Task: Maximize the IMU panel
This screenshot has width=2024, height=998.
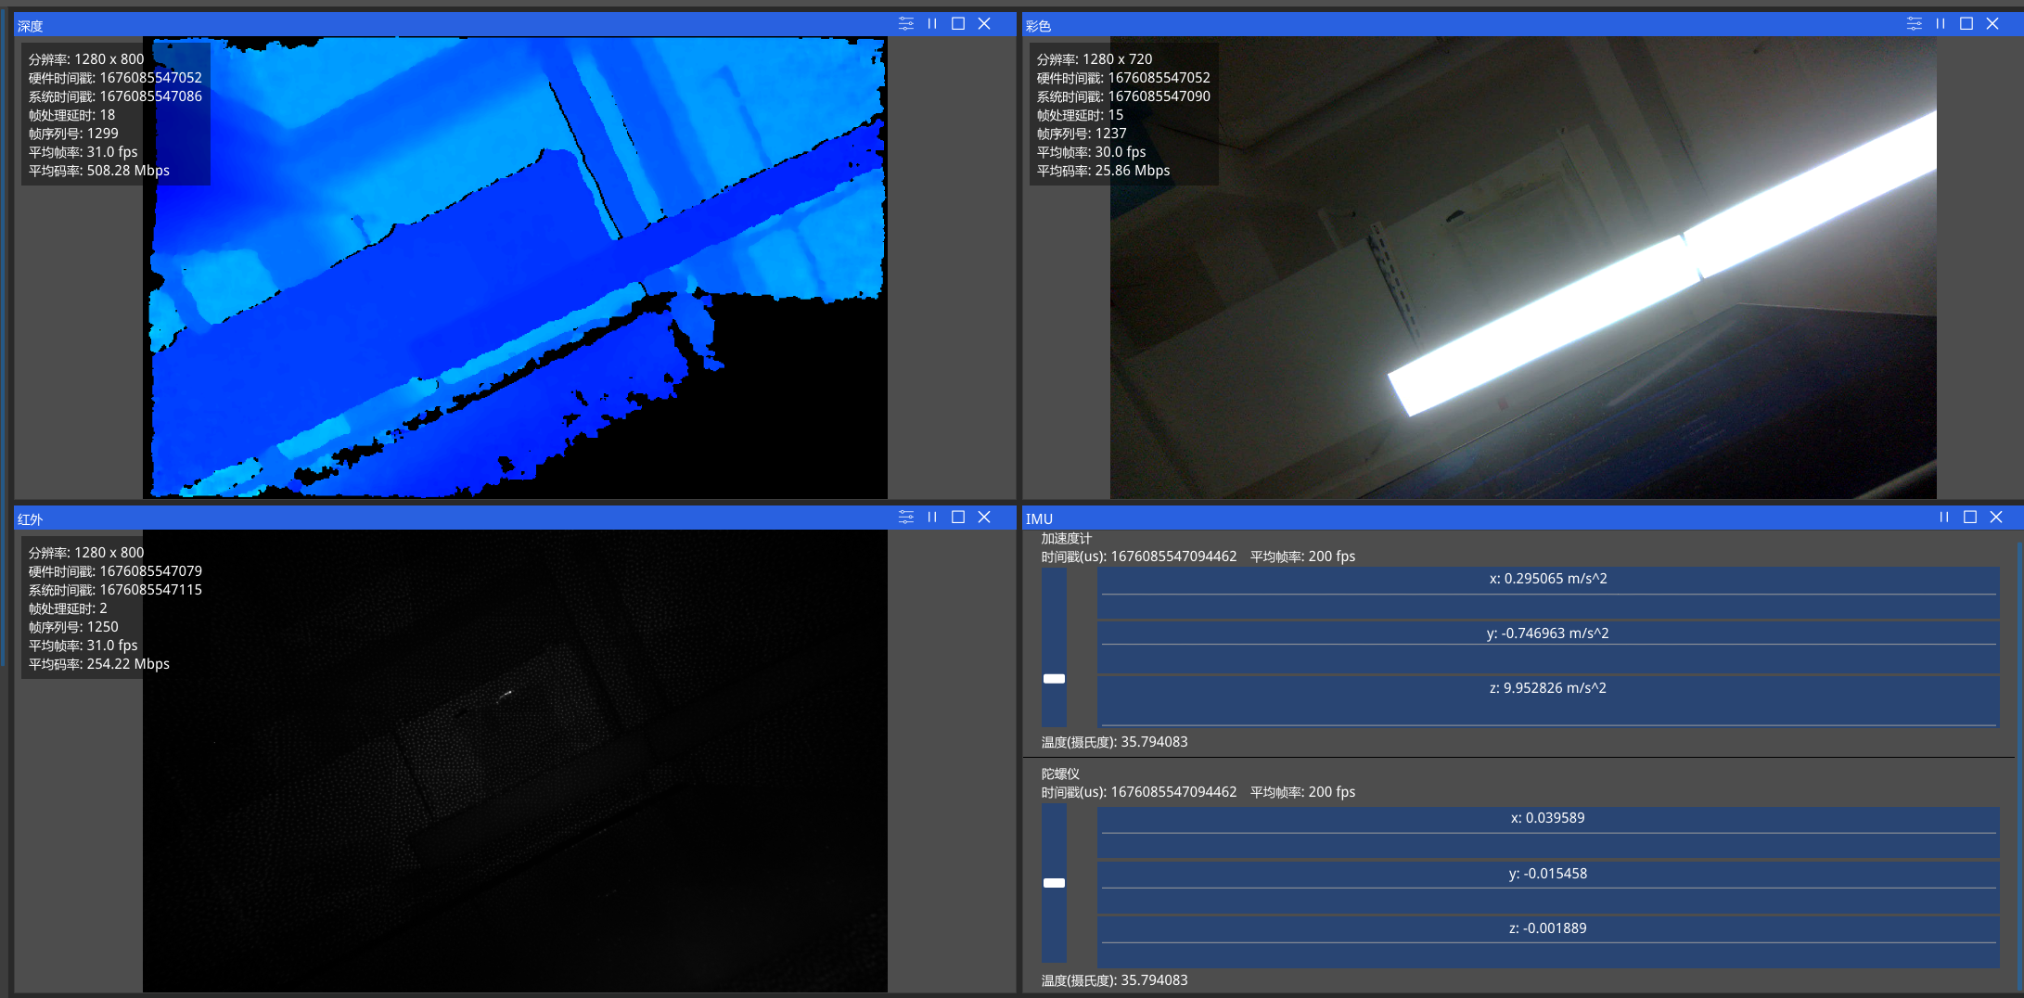Action: point(1970,518)
